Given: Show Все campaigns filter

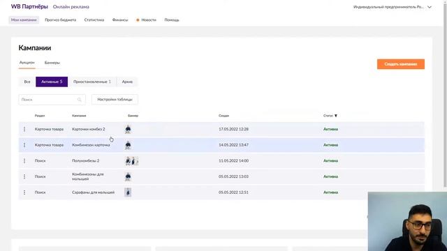Looking at the screenshot, I should (27, 82).
